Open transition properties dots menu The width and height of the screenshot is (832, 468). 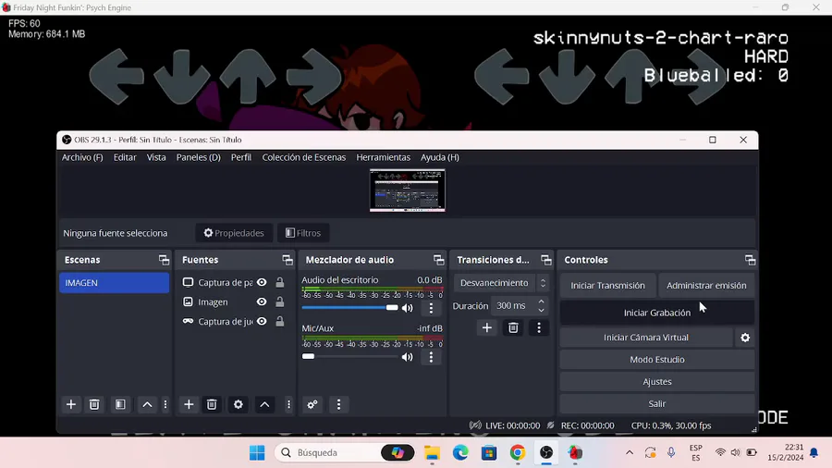[x=539, y=328]
